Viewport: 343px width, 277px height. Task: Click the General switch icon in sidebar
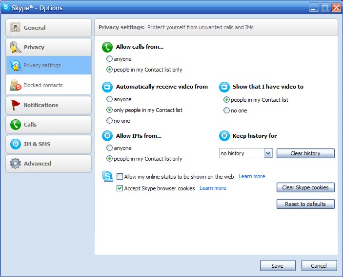tap(16, 28)
